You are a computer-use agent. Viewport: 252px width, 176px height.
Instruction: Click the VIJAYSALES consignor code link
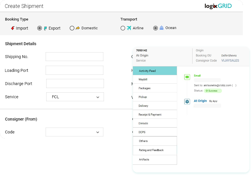click(230, 60)
